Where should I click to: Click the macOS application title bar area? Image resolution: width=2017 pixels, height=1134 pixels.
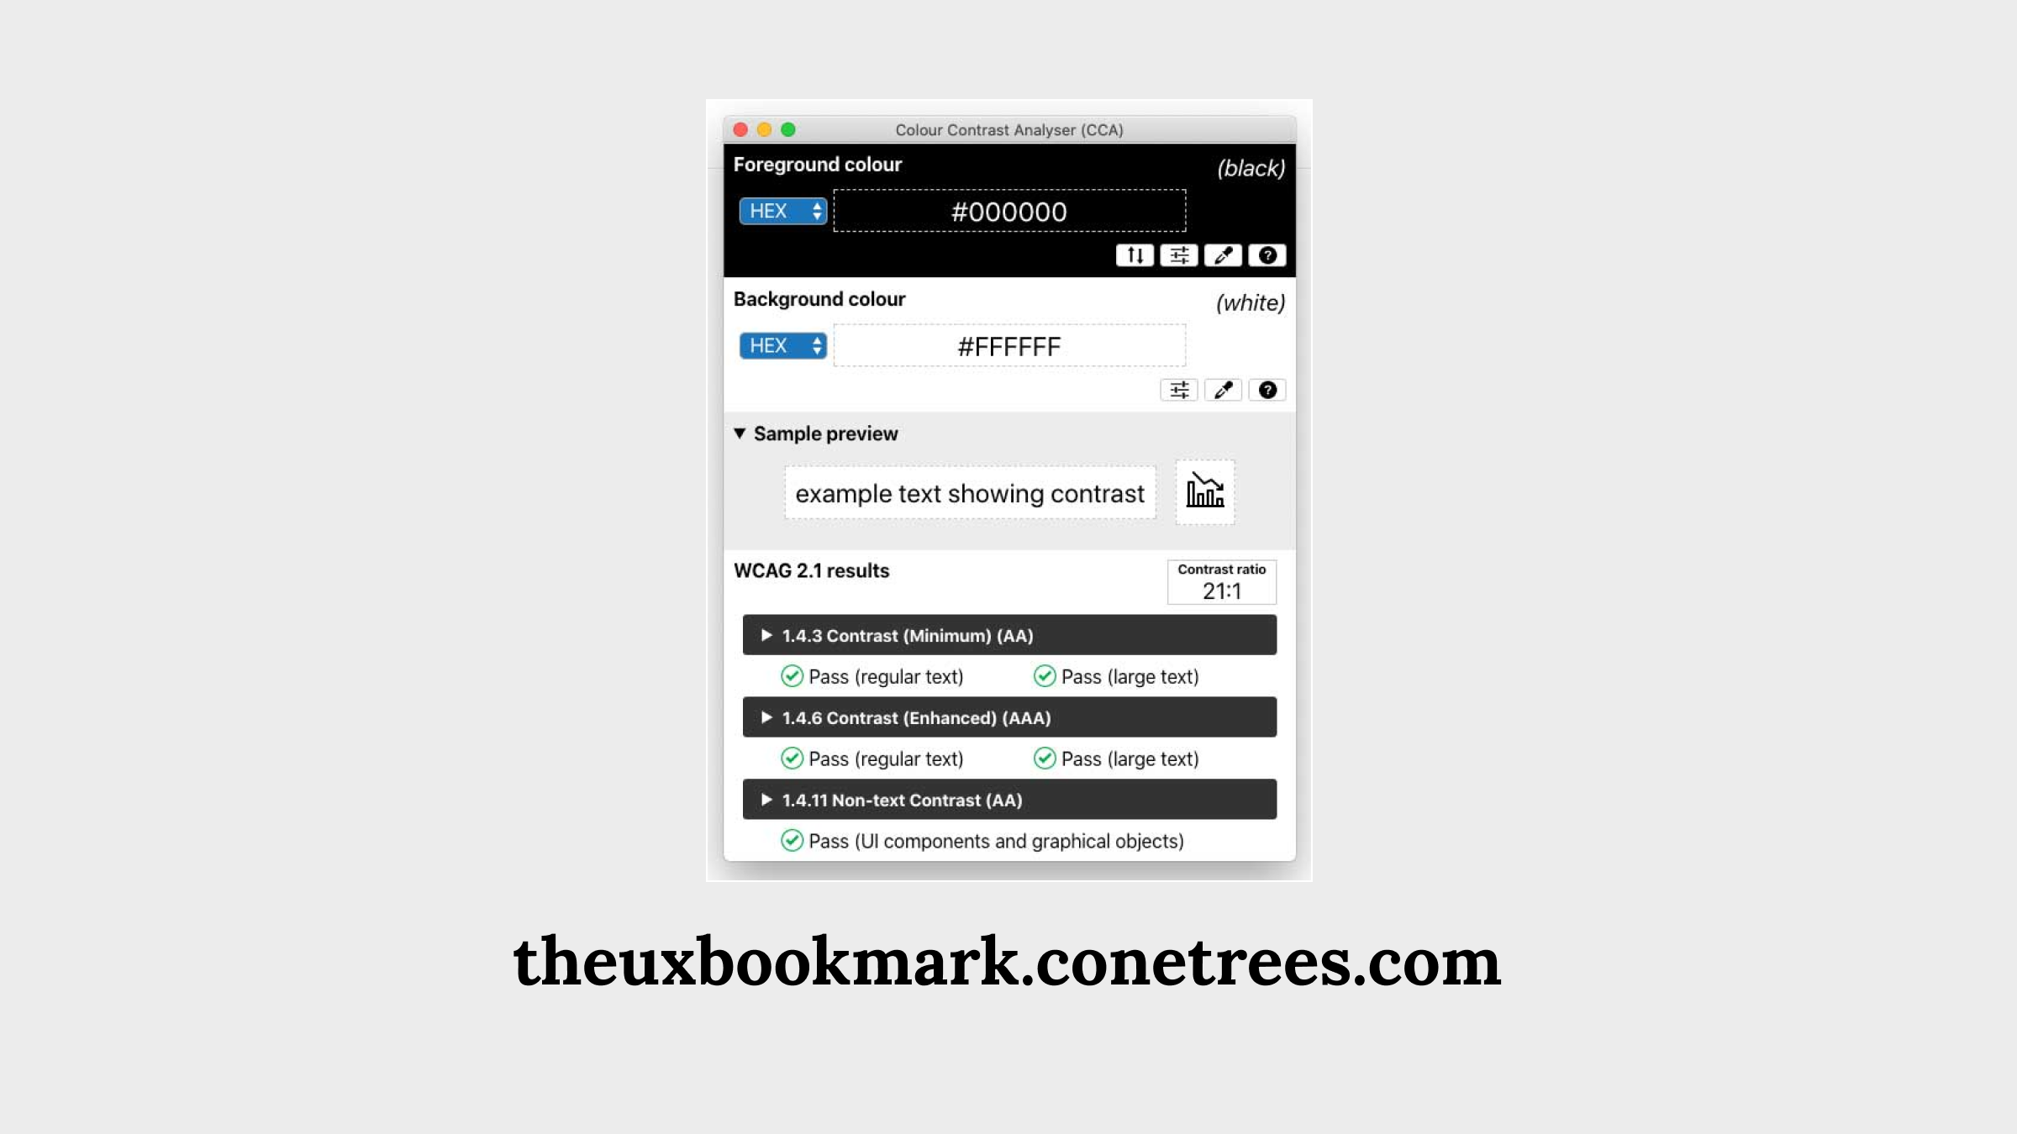1008,129
